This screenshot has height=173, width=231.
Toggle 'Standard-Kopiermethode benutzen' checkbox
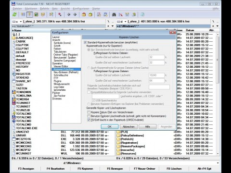click(x=85, y=42)
